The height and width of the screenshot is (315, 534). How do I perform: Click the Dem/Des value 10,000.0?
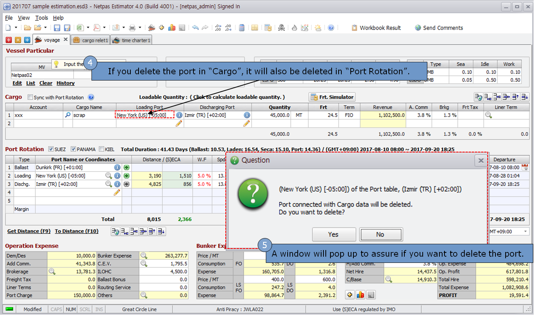tap(71, 255)
